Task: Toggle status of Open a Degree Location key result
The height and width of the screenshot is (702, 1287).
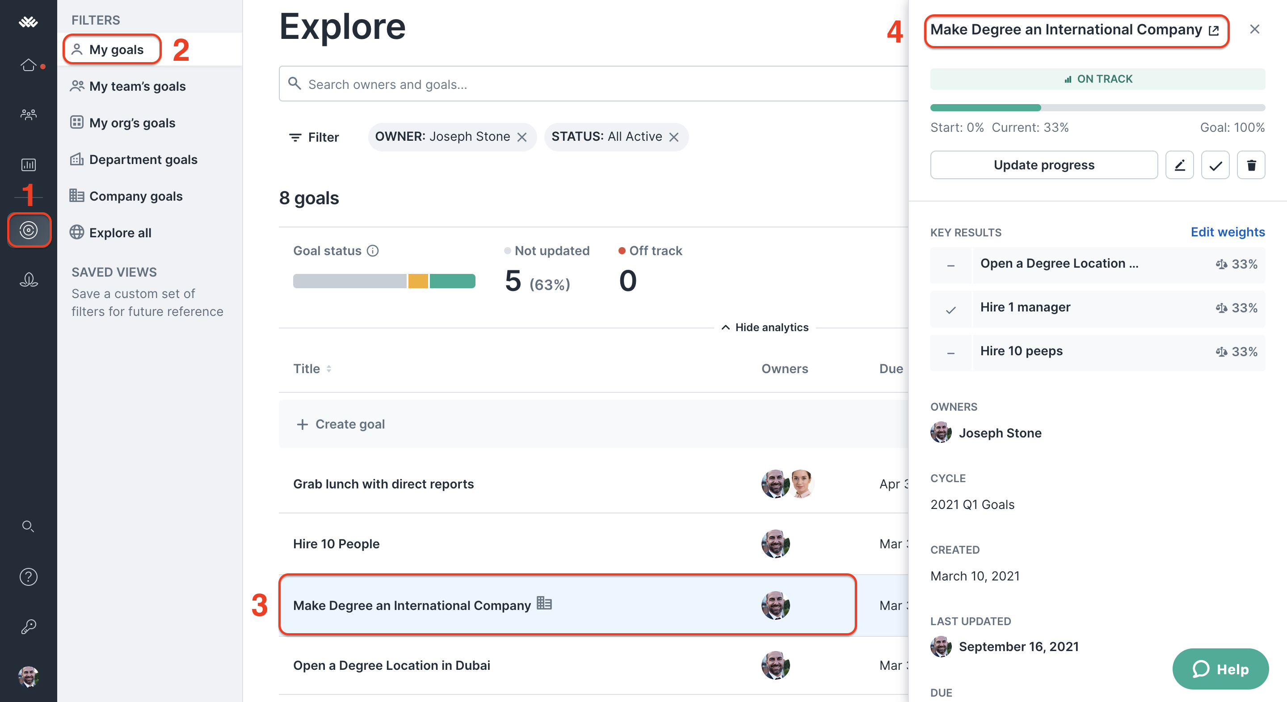Action: [x=951, y=265]
